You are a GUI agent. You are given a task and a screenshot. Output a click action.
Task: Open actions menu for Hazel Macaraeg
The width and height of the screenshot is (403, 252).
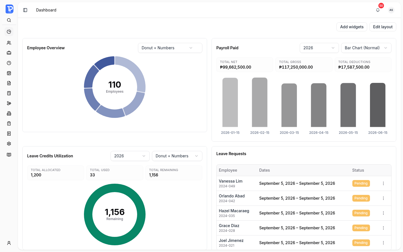pyautogui.click(x=383, y=213)
